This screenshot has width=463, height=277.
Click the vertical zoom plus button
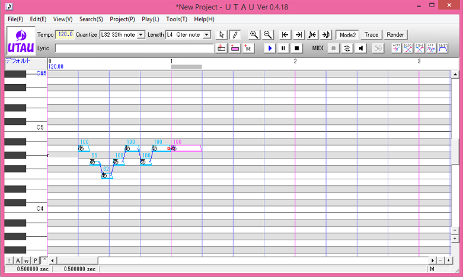pyautogui.click(x=455, y=238)
